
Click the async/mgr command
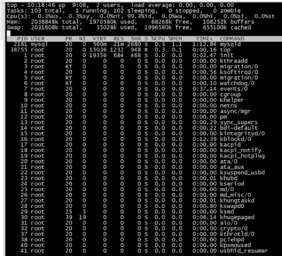235,111
